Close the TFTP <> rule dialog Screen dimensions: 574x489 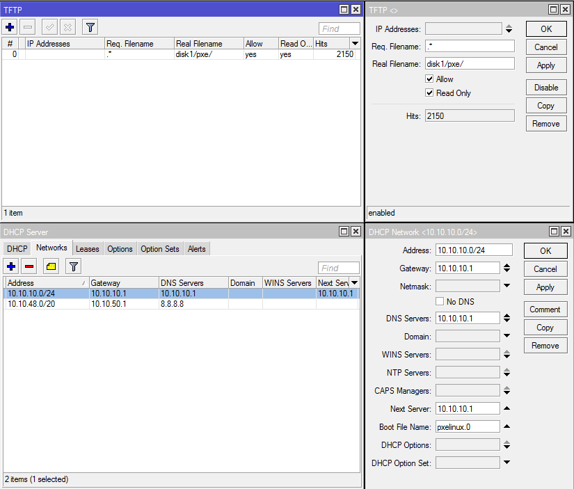pos(566,10)
